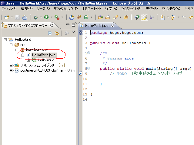
Task: Click the New Java Class icon
Action: [86, 17]
